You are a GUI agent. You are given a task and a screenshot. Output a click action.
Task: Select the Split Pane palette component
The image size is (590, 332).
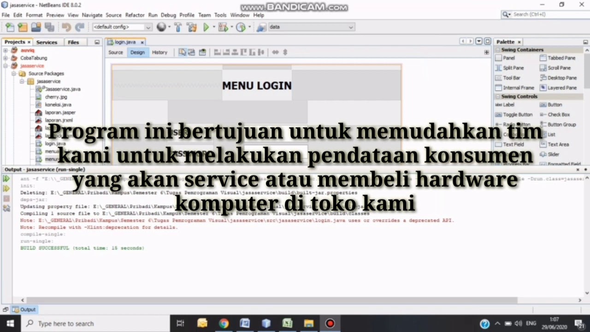509,68
